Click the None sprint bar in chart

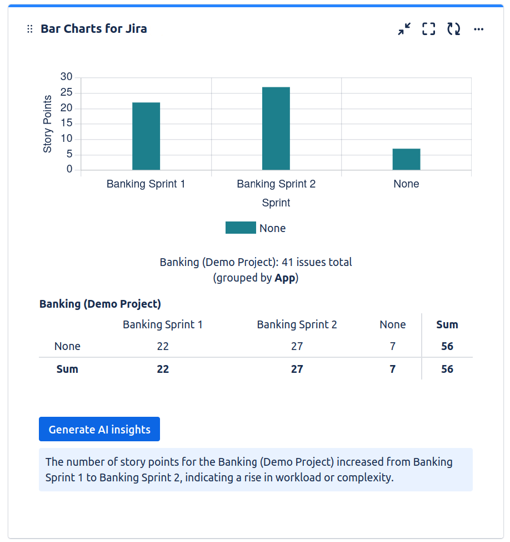click(x=406, y=159)
